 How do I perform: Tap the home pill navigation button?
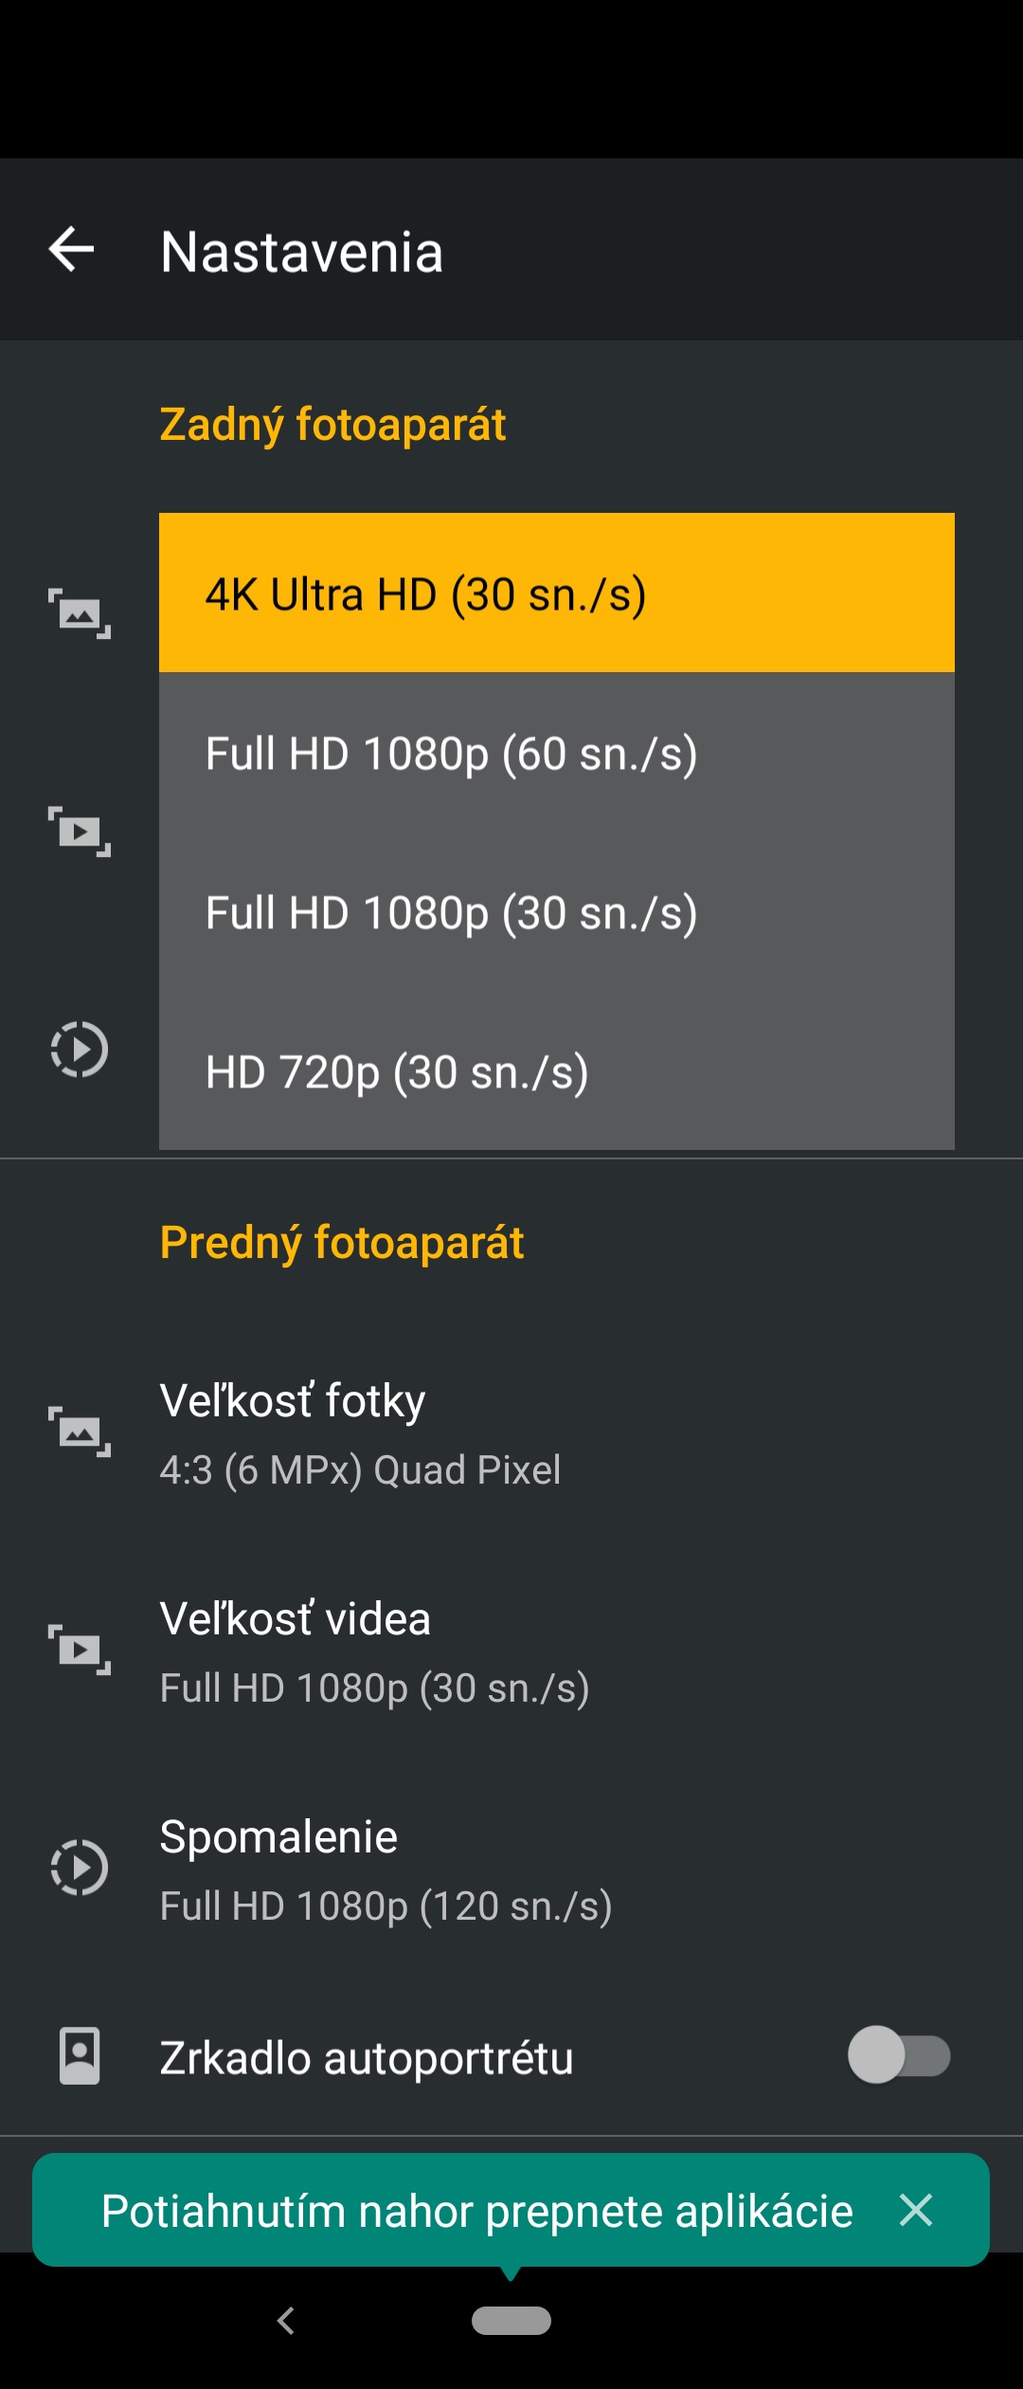[511, 2320]
